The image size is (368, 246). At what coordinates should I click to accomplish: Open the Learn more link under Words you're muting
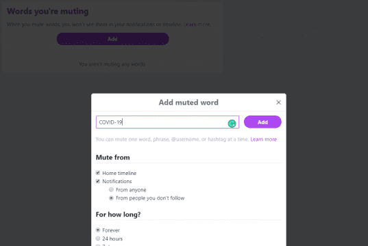tap(197, 25)
